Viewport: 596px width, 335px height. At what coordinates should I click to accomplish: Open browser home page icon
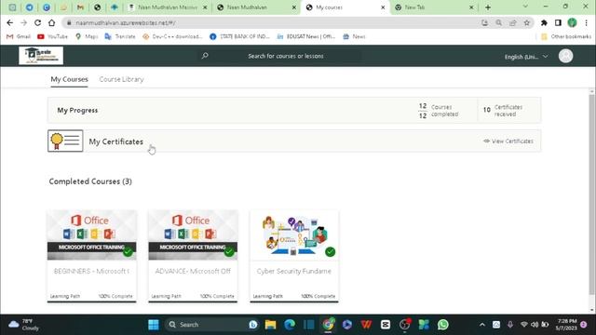[x=52, y=22]
